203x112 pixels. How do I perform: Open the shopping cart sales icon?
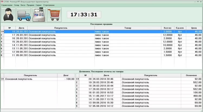54,15
